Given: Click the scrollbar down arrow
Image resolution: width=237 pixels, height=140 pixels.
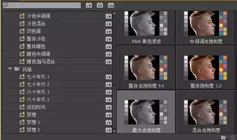Looking at the screenshot, I should [114, 131].
